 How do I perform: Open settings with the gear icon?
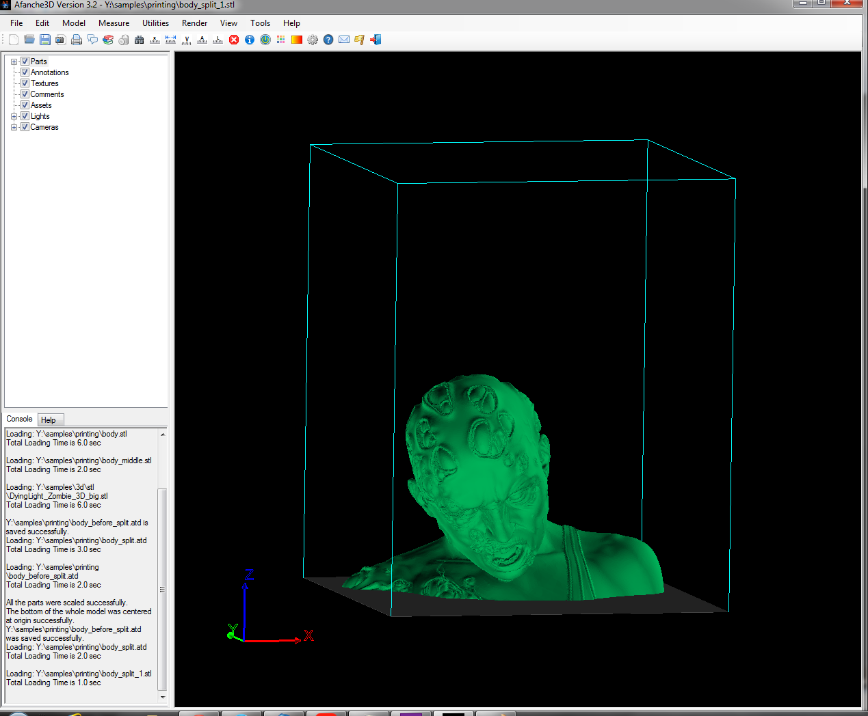click(313, 40)
